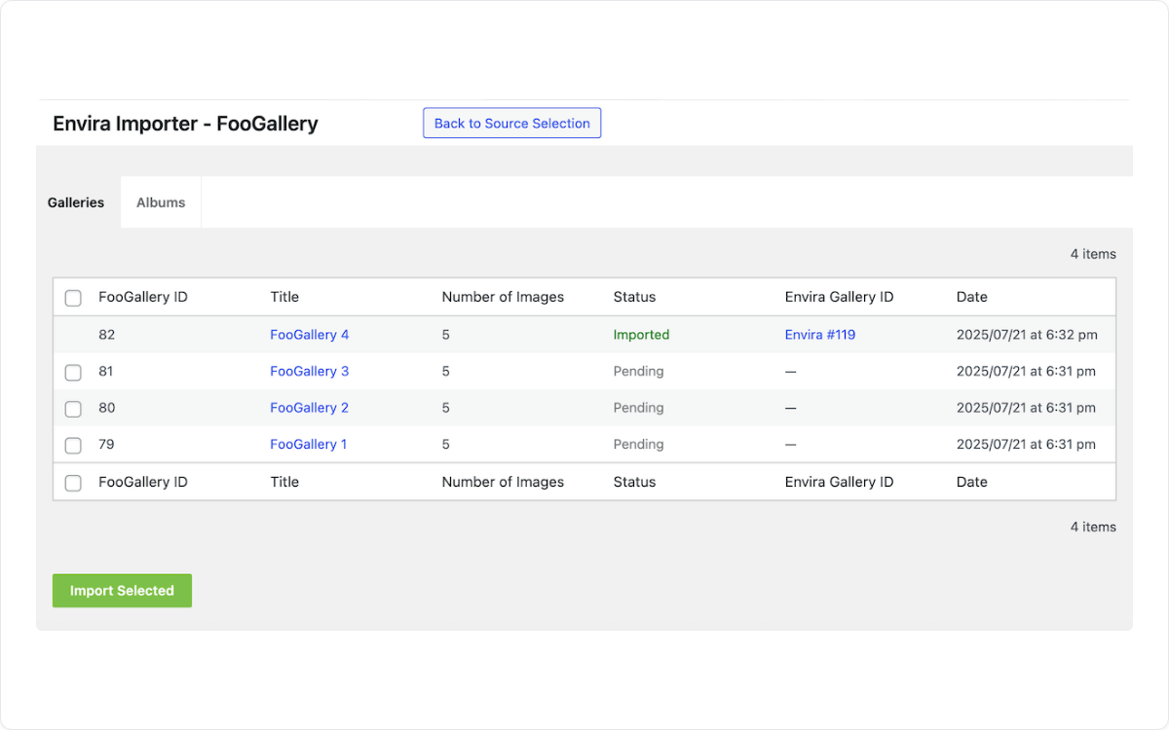
Task: Click the FooGallery ID header at top
Action: coord(143,297)
